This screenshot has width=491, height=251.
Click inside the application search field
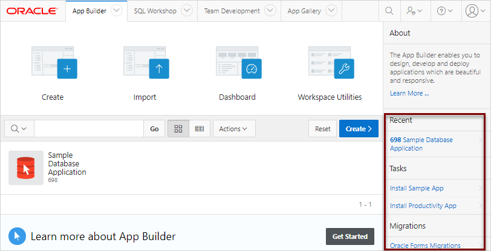(x=89, y=128)
